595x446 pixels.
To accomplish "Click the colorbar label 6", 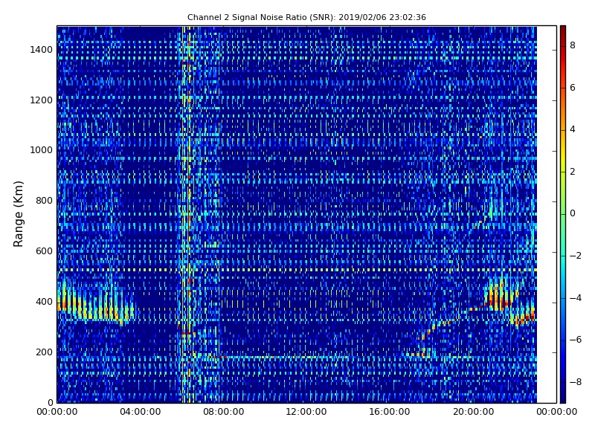I will (573, 88).
